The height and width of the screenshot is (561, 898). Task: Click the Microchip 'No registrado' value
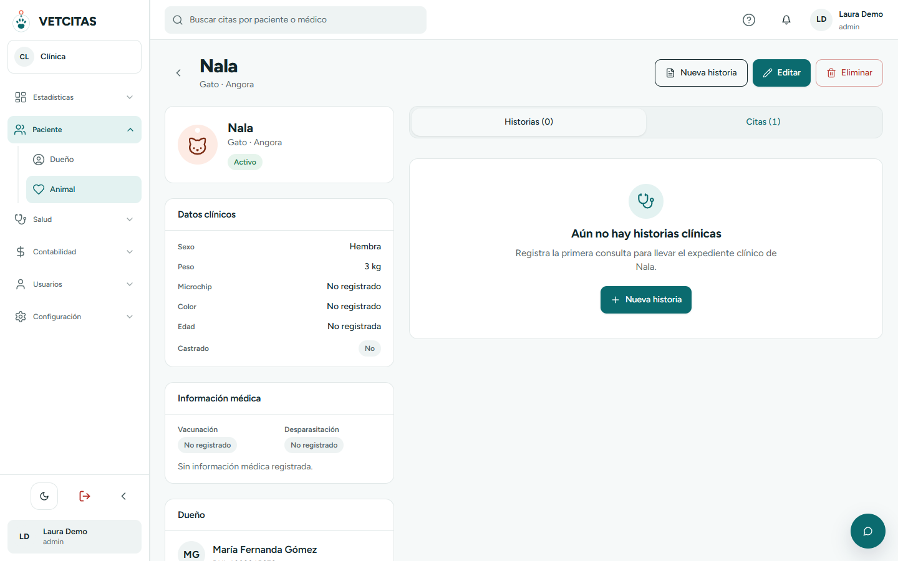(354, 287)
